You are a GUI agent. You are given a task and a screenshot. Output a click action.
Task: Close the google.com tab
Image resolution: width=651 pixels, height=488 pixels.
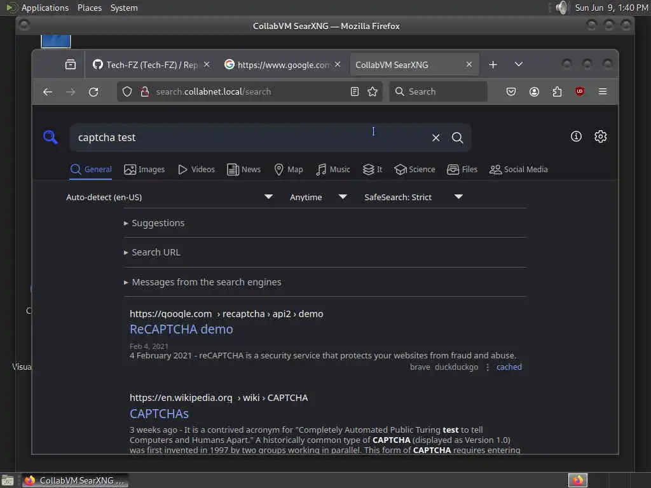pos(338,64)
